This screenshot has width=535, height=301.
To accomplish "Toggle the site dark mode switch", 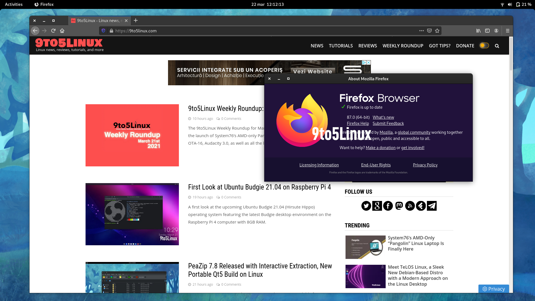I will click(x=484, y=45).
